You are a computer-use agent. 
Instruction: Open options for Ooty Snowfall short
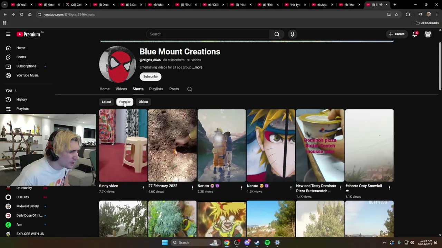point(389,187)
